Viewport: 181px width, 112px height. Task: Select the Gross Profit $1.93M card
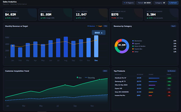coord(55,15)
